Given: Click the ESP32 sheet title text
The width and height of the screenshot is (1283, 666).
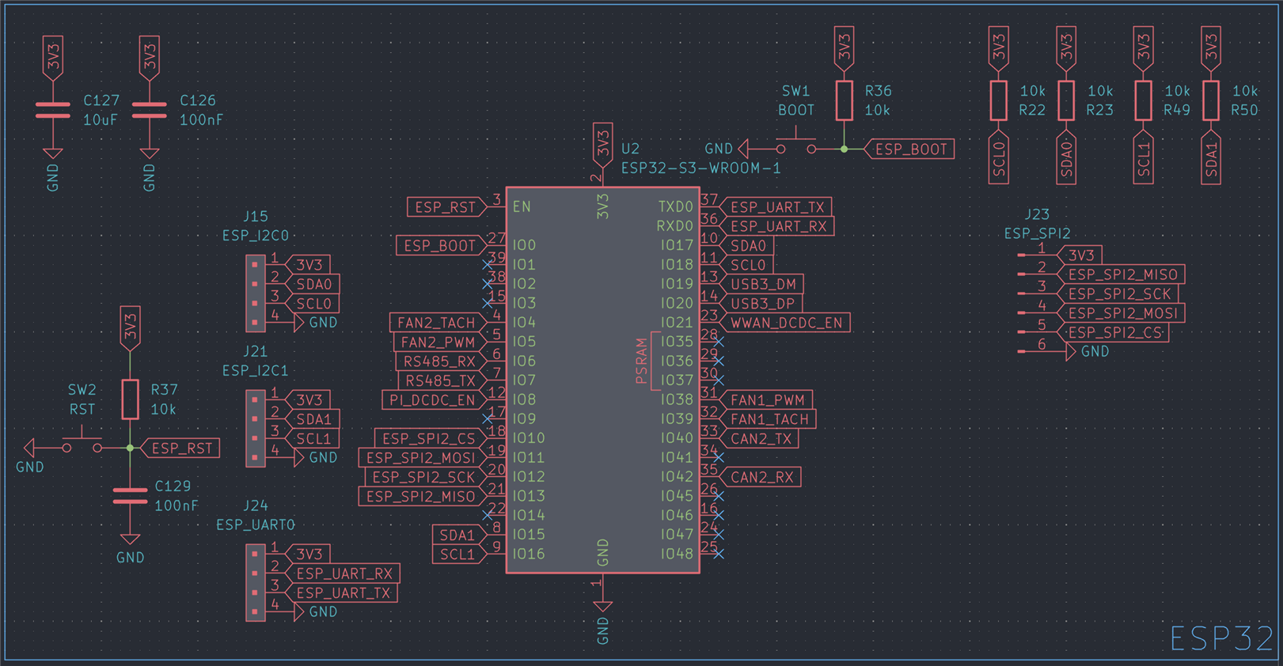Looking at the screenshot, I should [1222, 639].
